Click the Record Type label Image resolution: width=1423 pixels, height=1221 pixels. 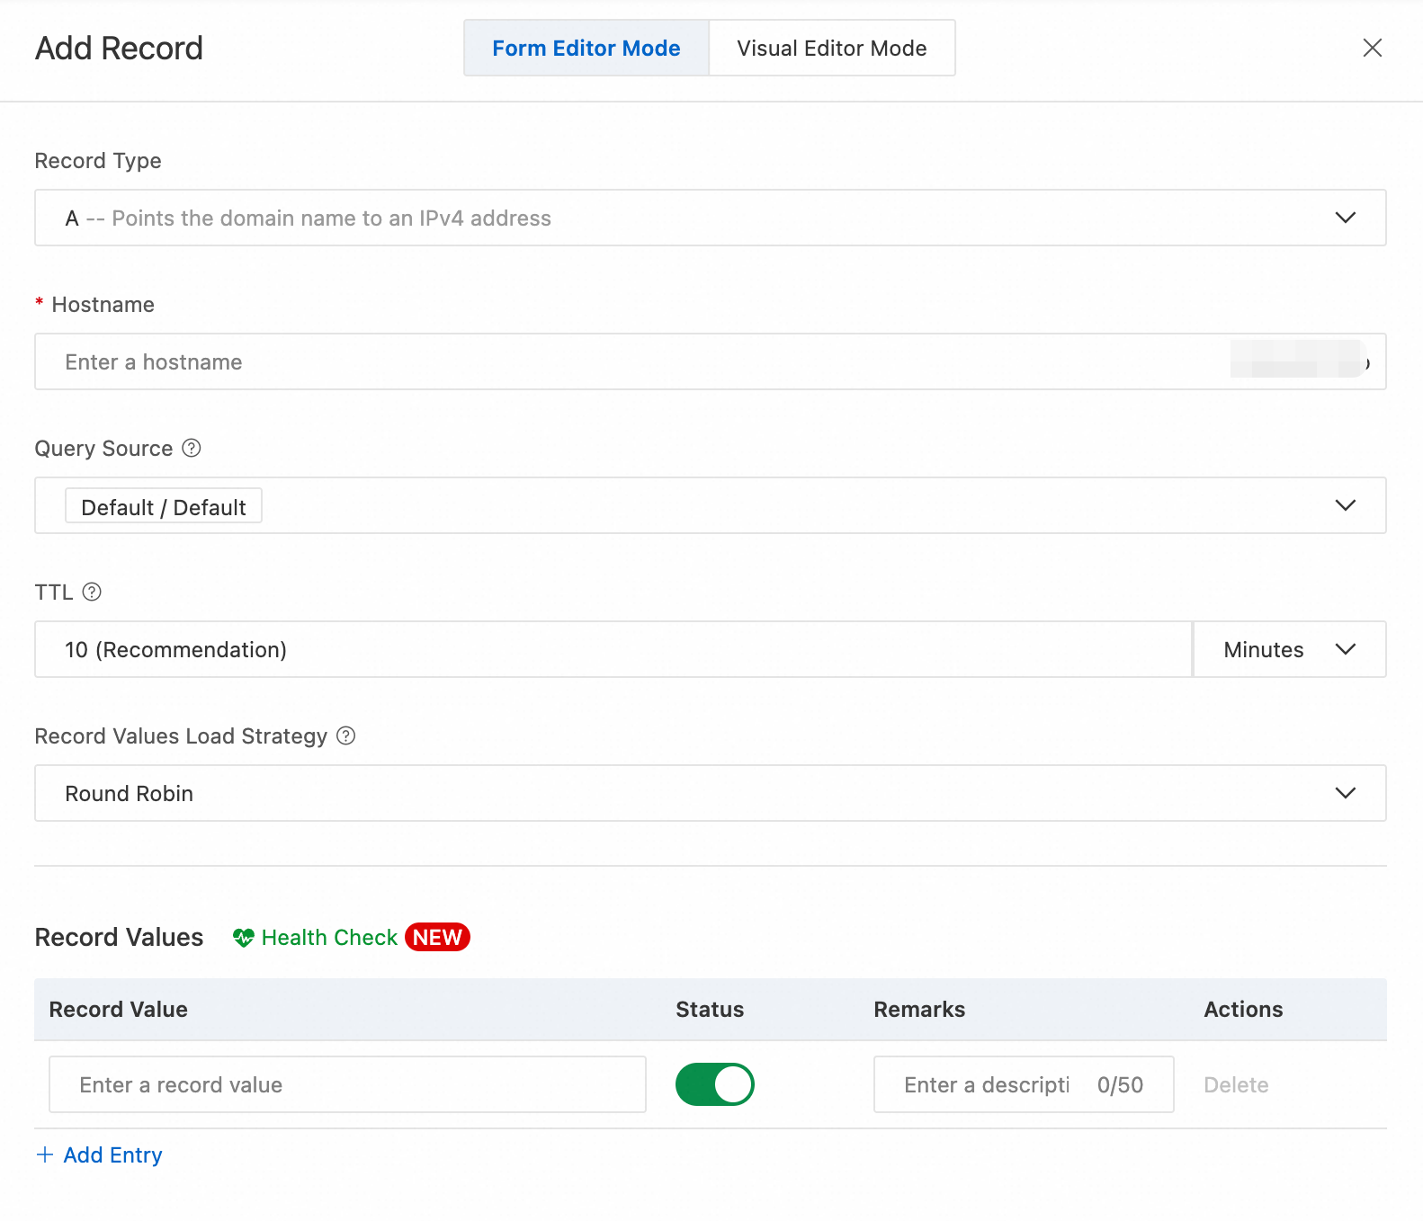(x=98, y=161)
